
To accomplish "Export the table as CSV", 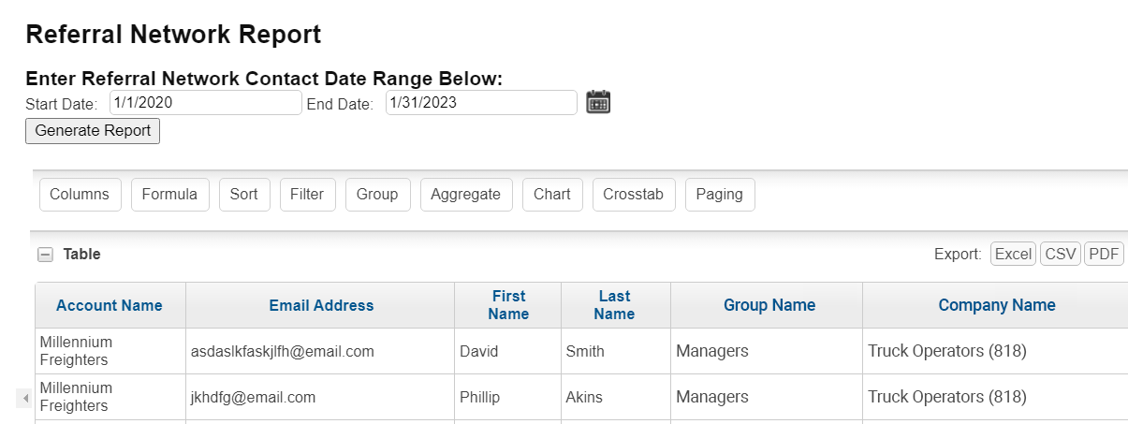I will 1061,254.
